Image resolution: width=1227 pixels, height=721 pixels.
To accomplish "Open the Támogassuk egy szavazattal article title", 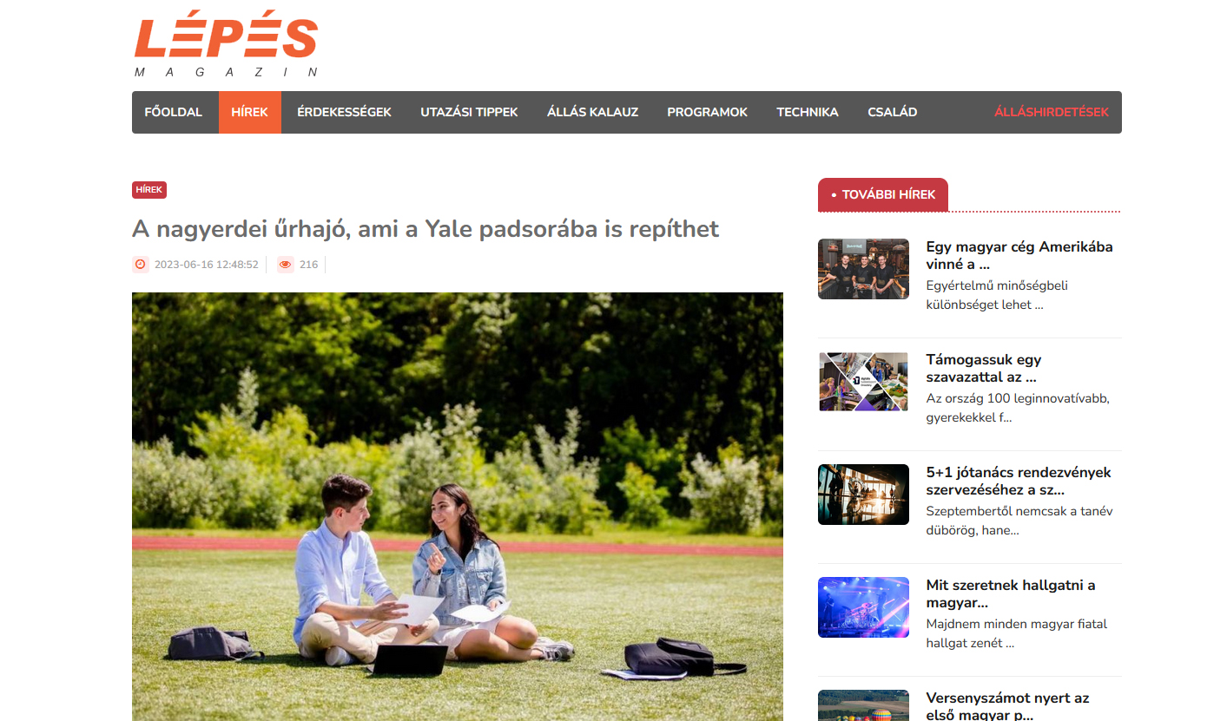I will pos(983,368).
